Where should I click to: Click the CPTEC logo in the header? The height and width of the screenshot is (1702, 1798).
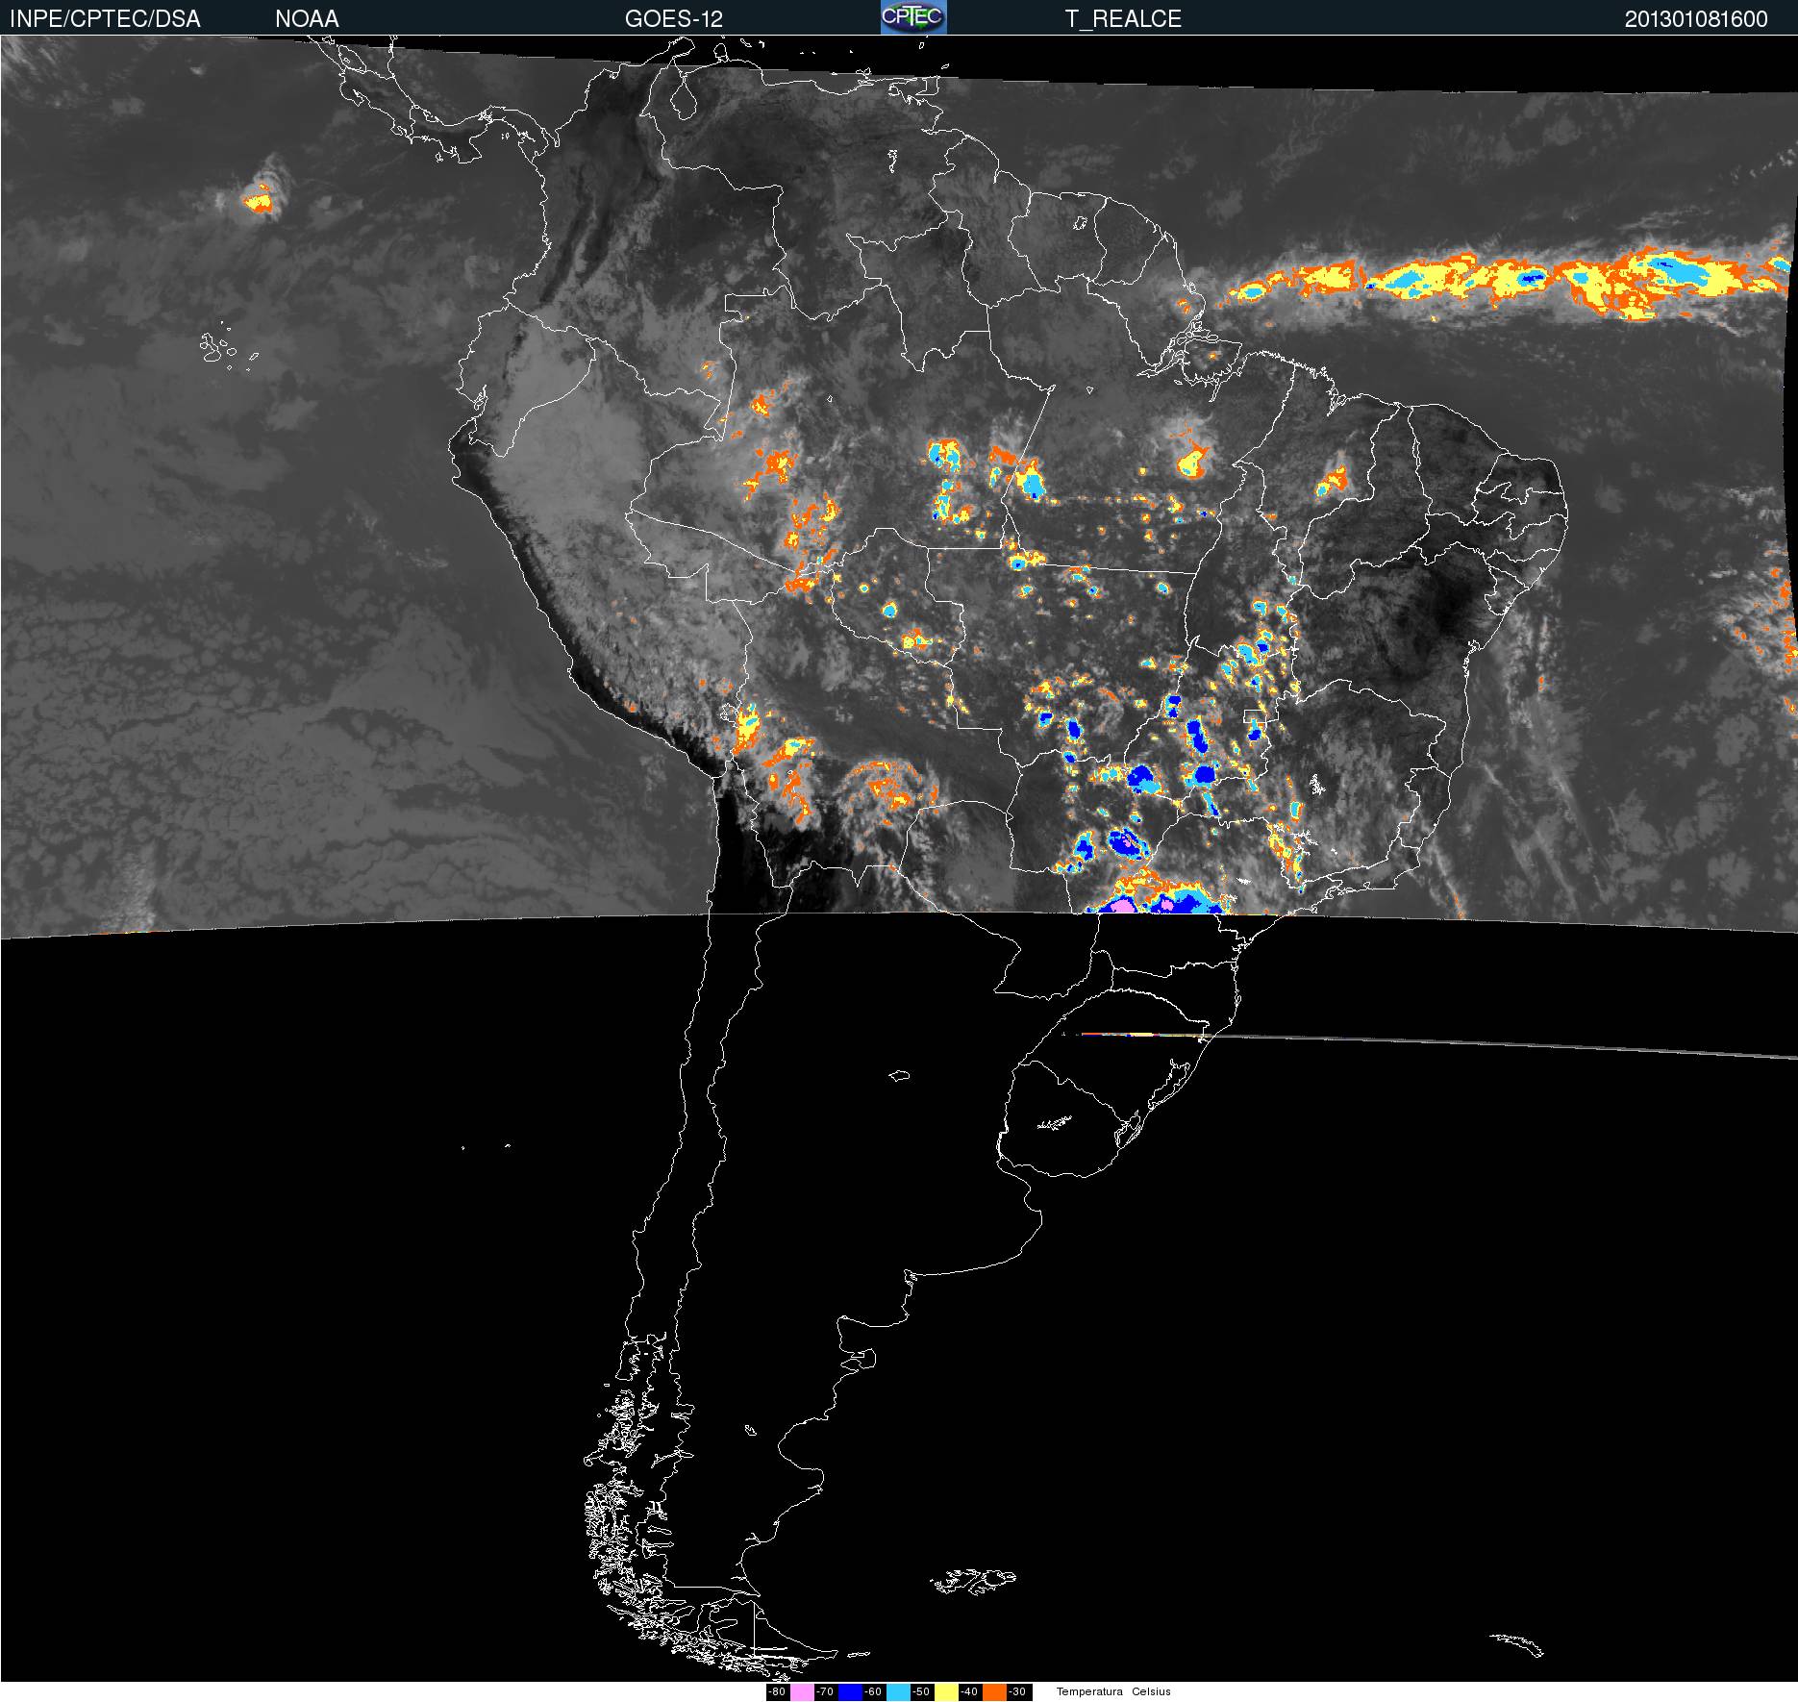[913, 17]
